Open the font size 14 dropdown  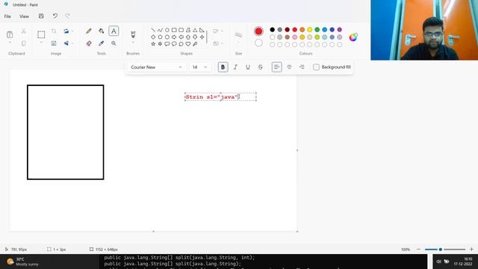pyautogui.click(x=199, y=67)
